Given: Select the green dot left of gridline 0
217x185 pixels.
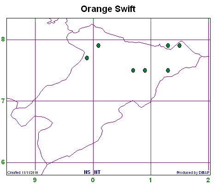Looking at the screenshot, I should coord(87,58).
